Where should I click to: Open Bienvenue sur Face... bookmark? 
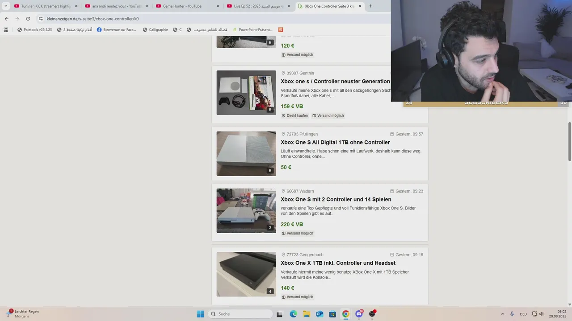pos(116,30)
